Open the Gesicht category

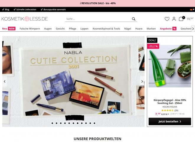tap(60, 29)
